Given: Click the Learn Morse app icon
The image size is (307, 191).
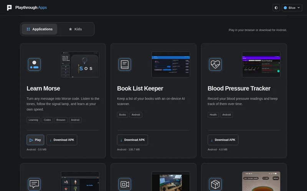Looking at the screenshot, I should coord(34,65).
